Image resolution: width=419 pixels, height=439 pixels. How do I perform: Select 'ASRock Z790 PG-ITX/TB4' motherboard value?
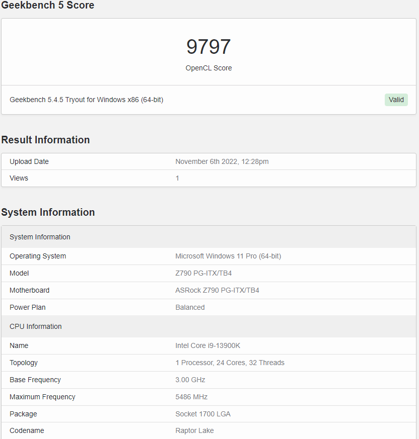(217, 290)
